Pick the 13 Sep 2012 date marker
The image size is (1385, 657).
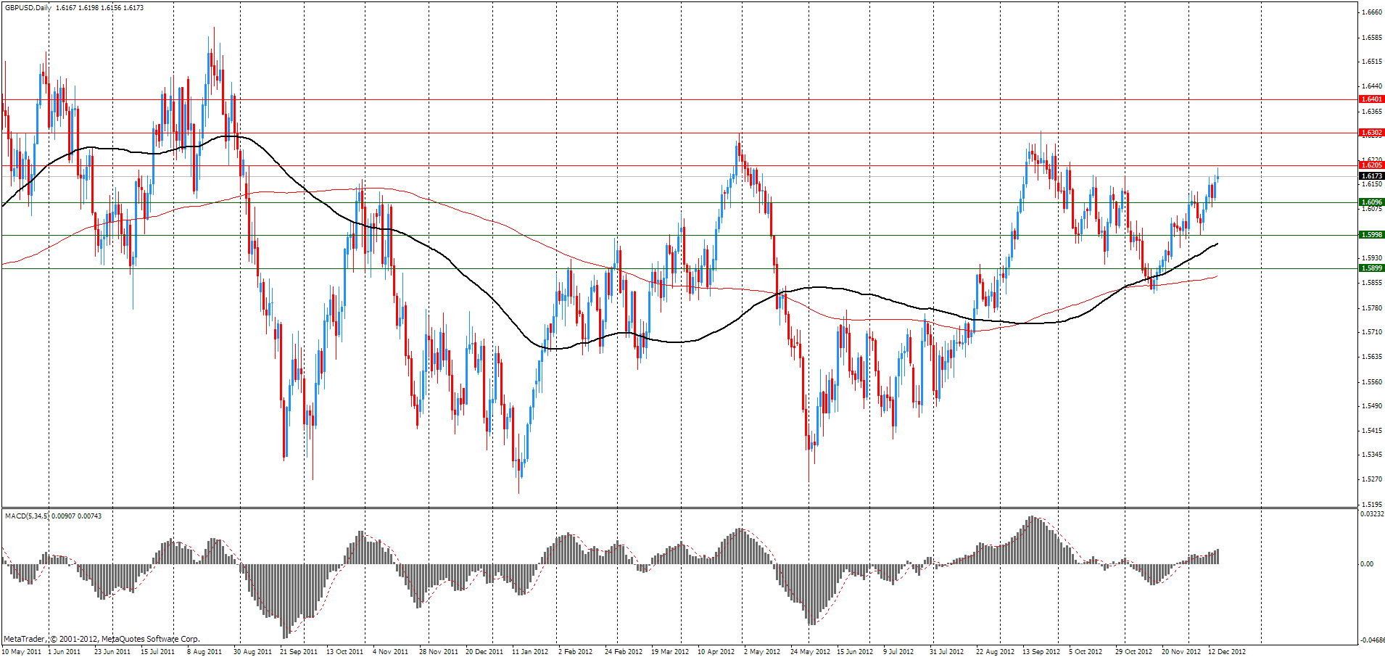click(1041, 651)
